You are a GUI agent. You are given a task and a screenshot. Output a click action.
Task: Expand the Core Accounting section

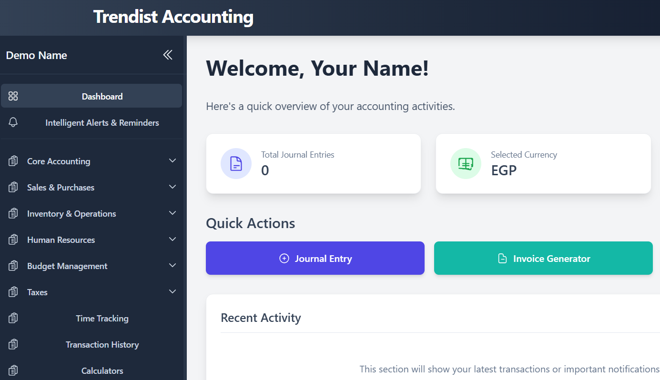coord(172,160)
